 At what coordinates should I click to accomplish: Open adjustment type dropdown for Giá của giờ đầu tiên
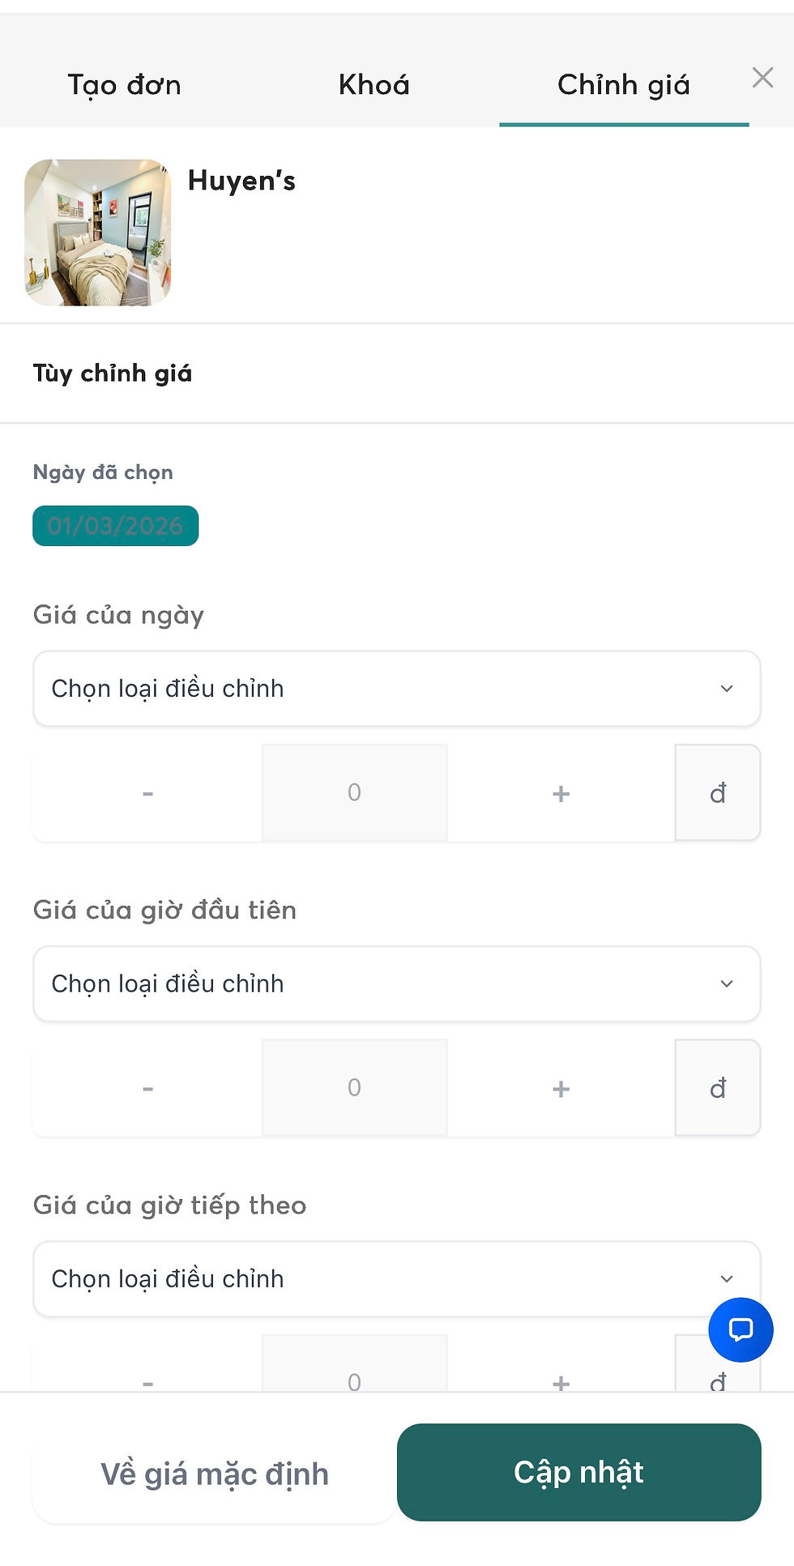(x=396, y=984)
